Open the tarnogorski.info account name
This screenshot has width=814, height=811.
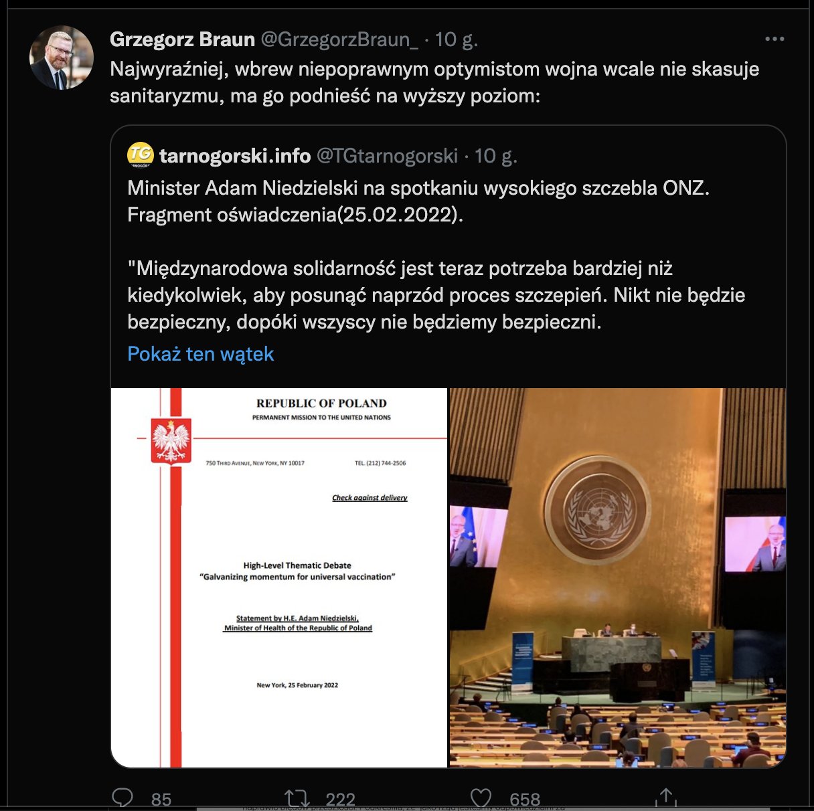pyautogui.click(x=235, y=156)
